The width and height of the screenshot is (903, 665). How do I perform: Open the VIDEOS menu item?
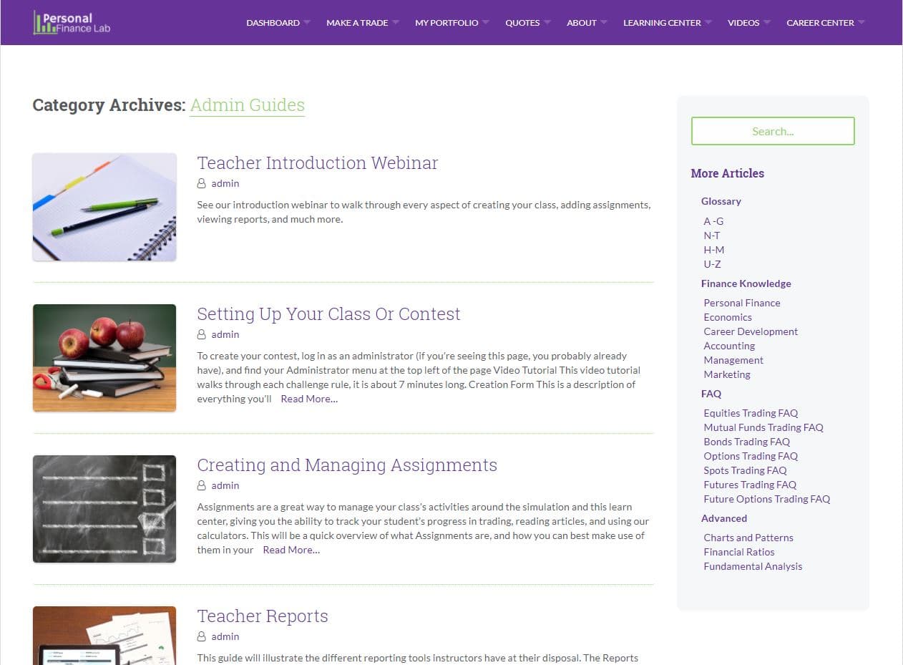[x=743, y=23]
